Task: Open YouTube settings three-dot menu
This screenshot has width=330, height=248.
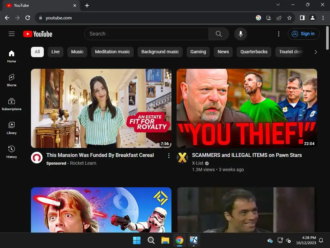Action: (279, 34)
